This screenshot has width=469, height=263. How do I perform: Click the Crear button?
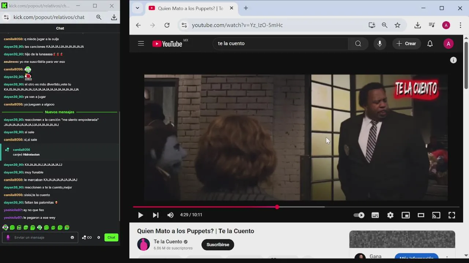406,43
